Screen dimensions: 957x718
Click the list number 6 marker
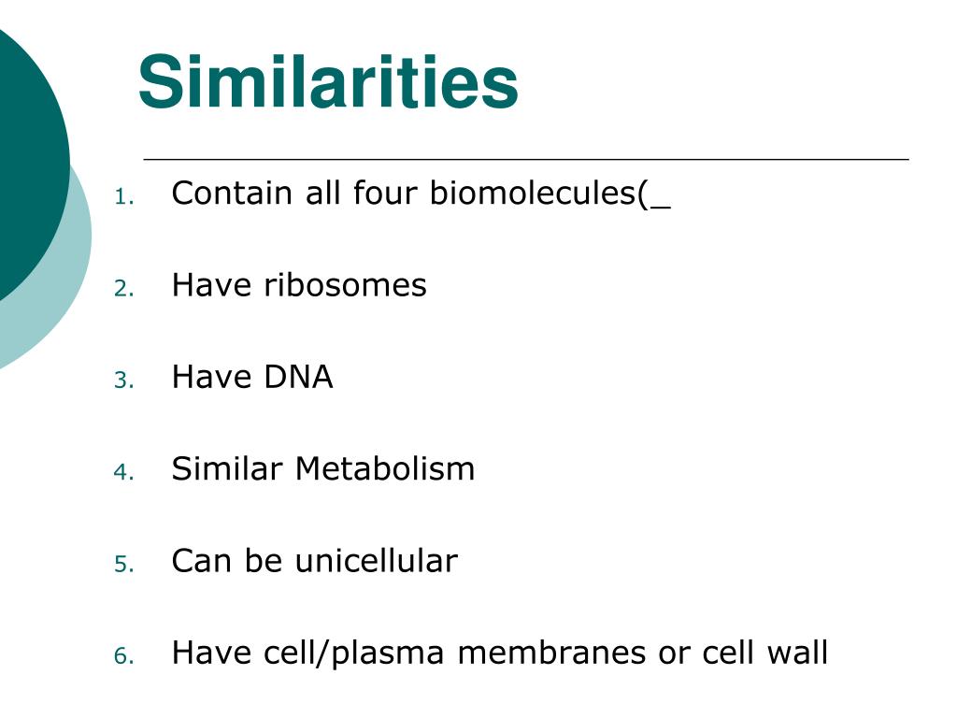[124, 655]
